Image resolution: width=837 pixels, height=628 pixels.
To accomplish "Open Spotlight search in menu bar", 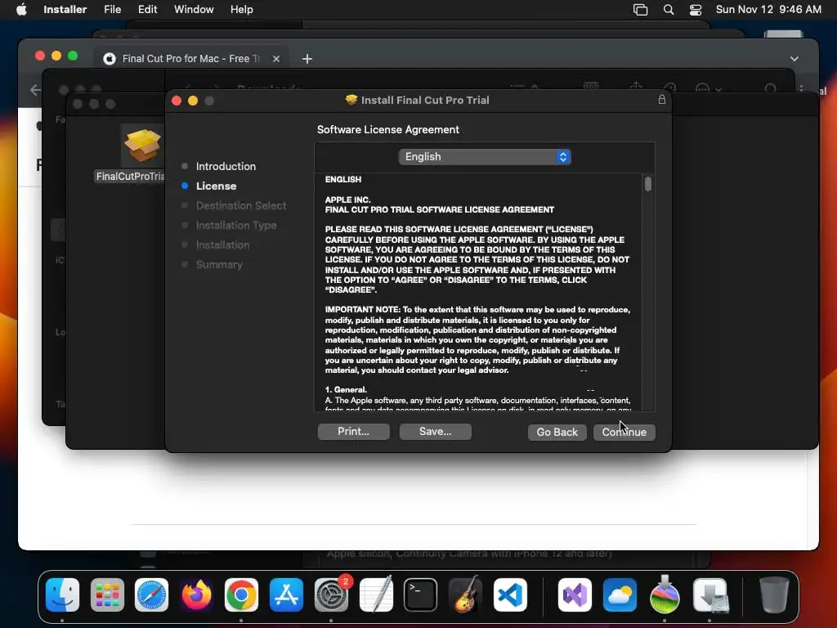I will pyautogui.click(x=669, y=9).
